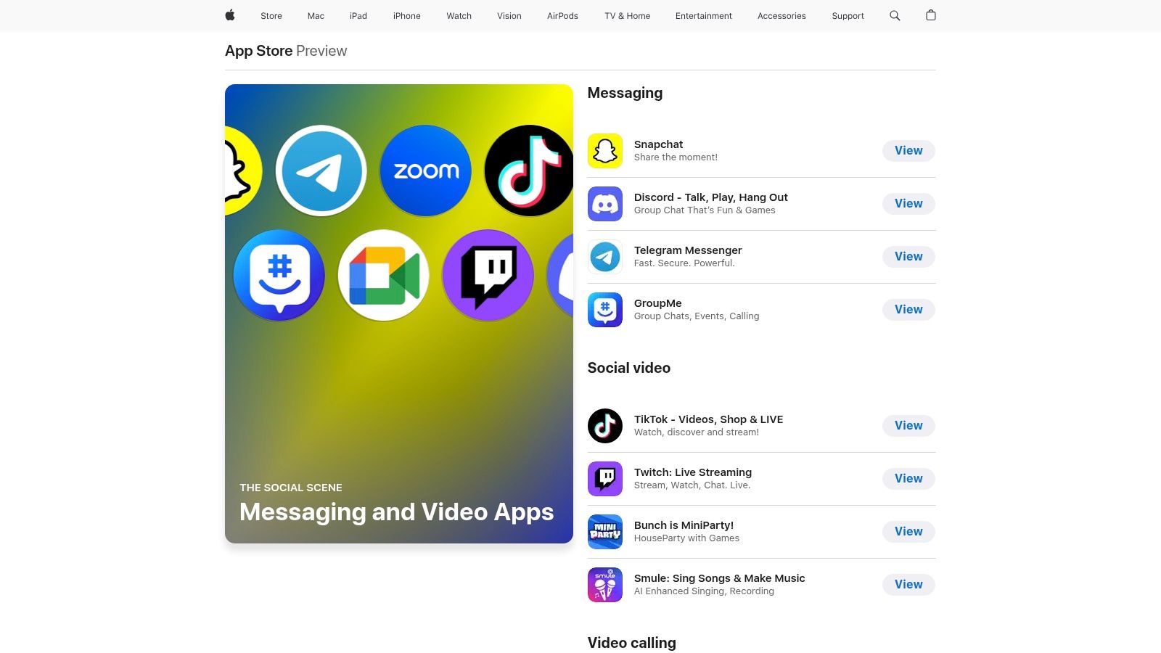Open the iPad menu item
1161x653 pixels.
pyautogui.click(x=358, y=16)
